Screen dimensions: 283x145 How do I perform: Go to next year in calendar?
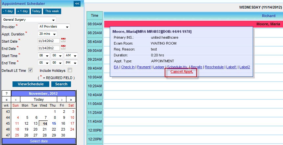pos(71,99)
